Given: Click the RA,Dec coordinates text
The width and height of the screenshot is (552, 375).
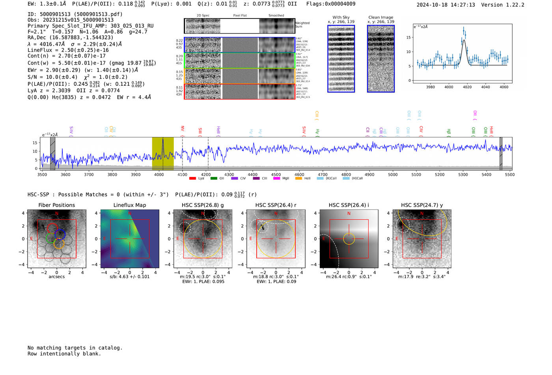Looking at the screenshot, I should tap(71, 38).
